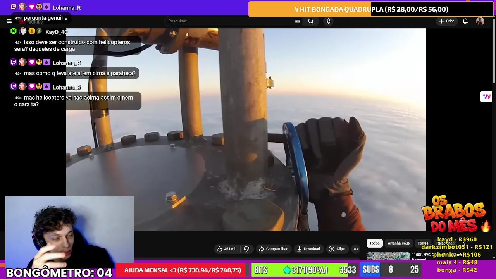The width and height of the screenshot is (496, 279).
Task: Click the dislike thumbs-down button
Action: point(246,249)
